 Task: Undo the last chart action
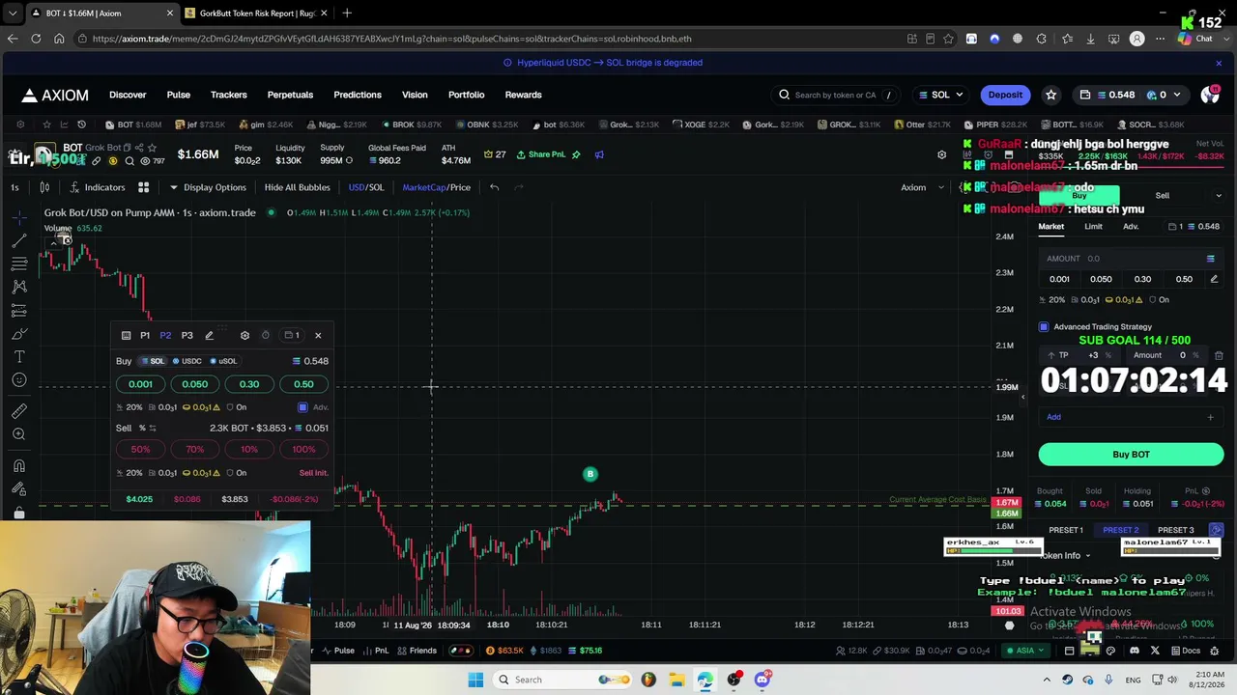coord(494,187)
